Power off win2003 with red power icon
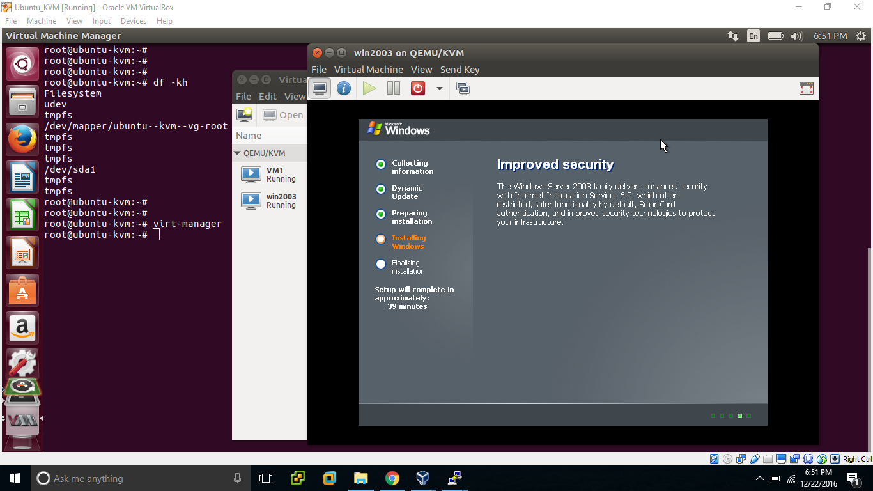 [418, 88]
